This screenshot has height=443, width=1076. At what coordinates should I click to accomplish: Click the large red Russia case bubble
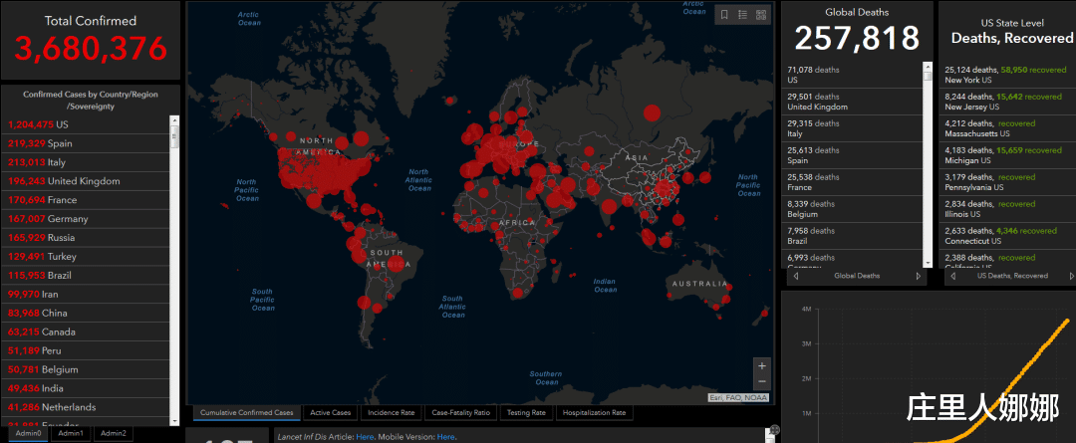(x=652, y=112)
